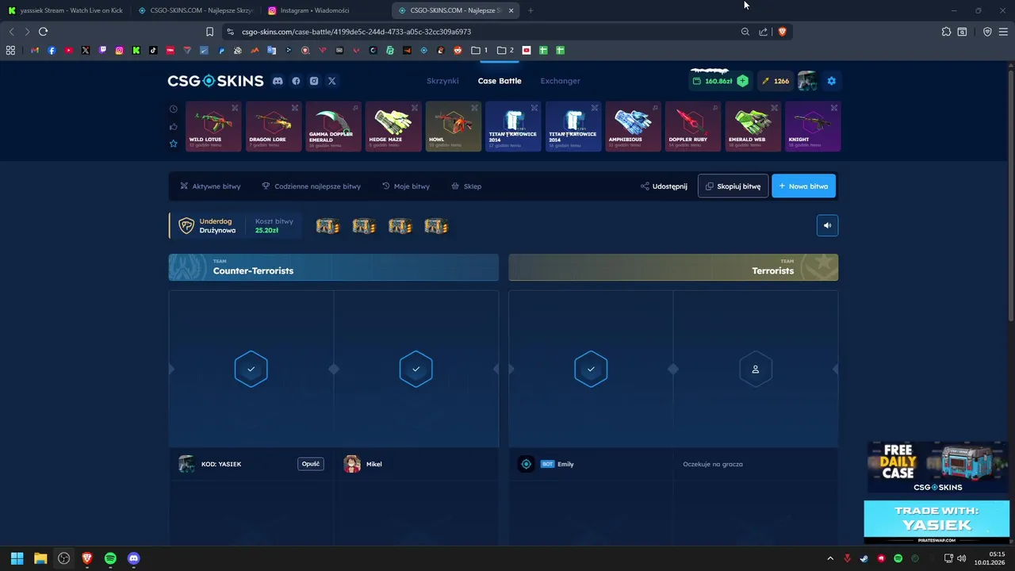Open a new browser tab
Viewport: 1015px width, 571px height.
[x=530, y=10]
